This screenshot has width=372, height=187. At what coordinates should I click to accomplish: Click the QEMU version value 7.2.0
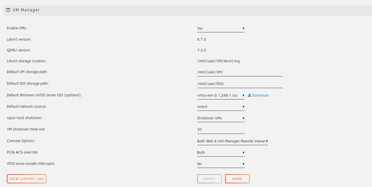point(201,50)
